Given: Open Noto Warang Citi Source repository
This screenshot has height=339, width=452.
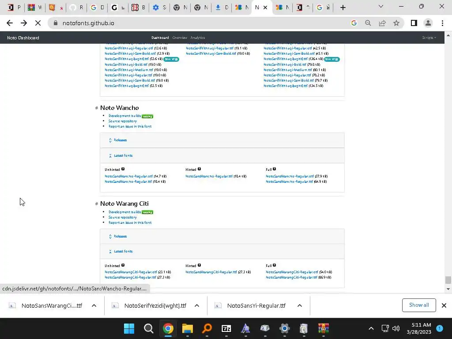Looking at the screenshot, I should click(x=123, y=217).
